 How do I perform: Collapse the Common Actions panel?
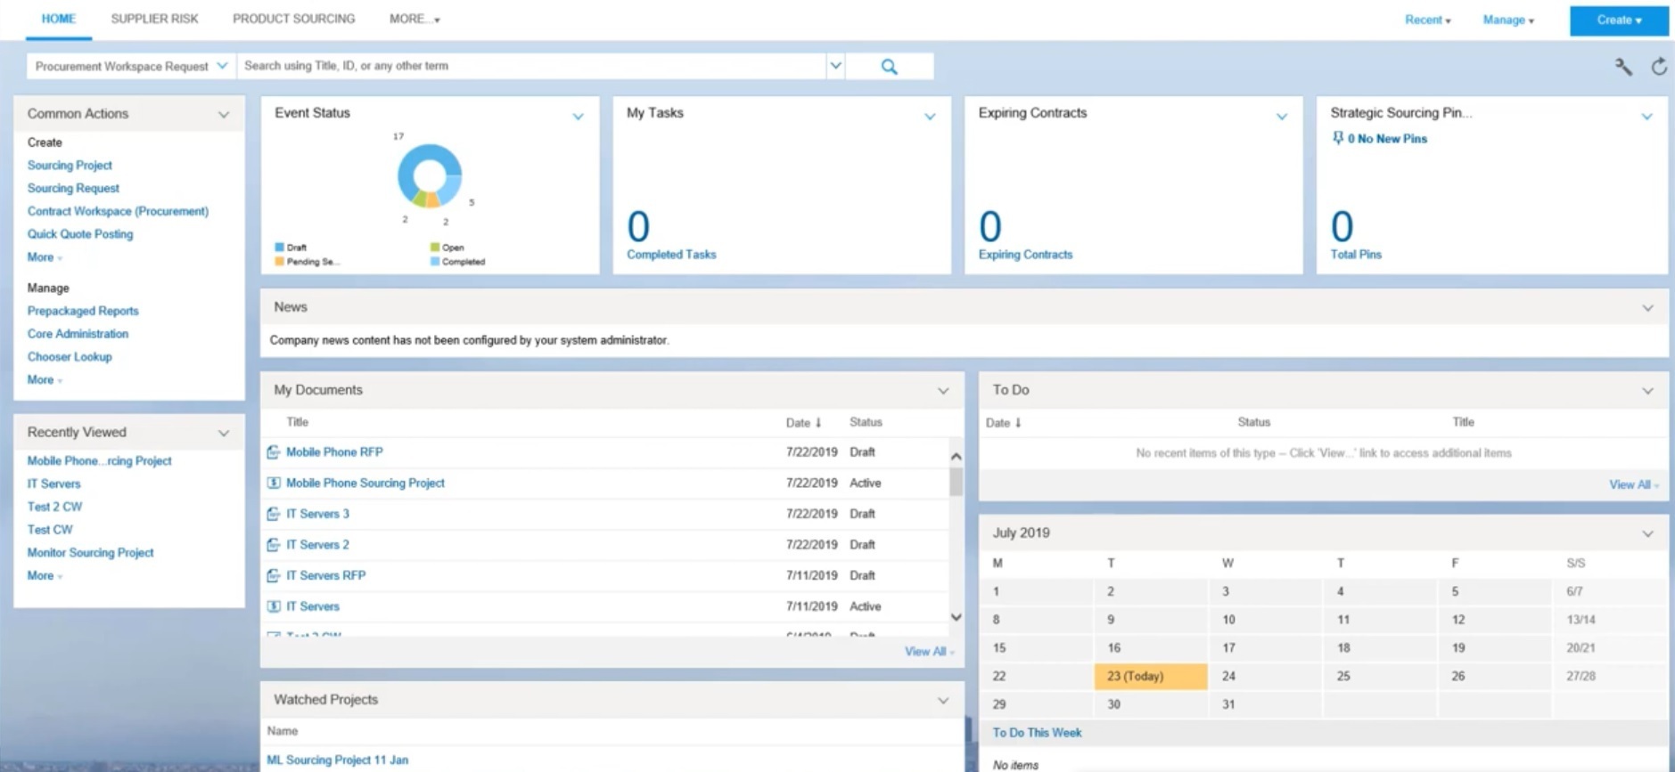coord(224,114)
